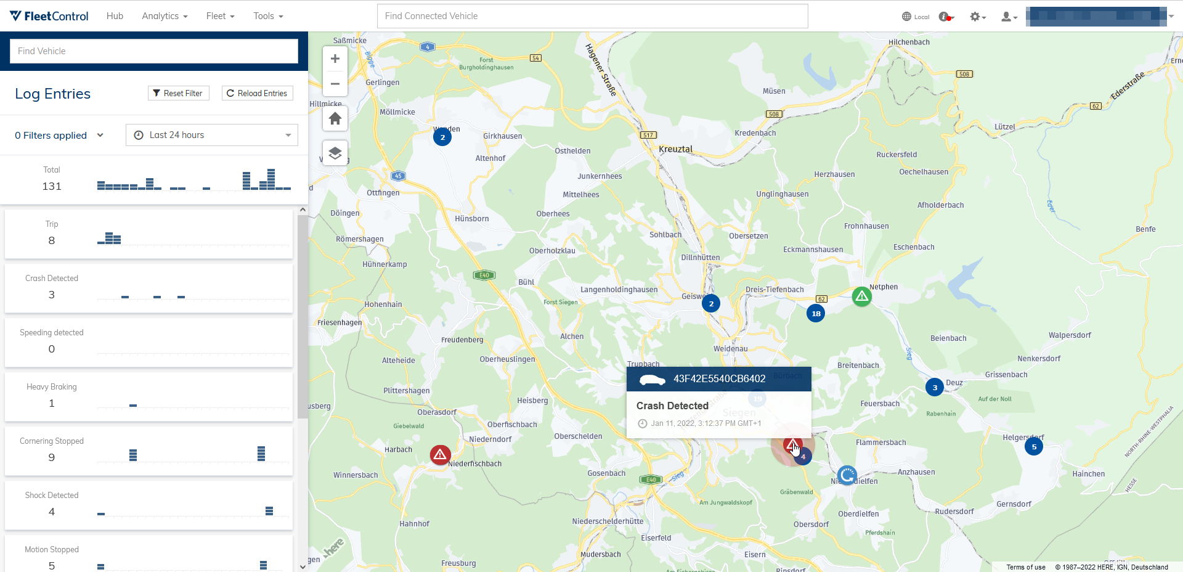The image size is (1183, 572).
Task: Click the Find Connected Vehicle search field
Action: coord(593,16)
